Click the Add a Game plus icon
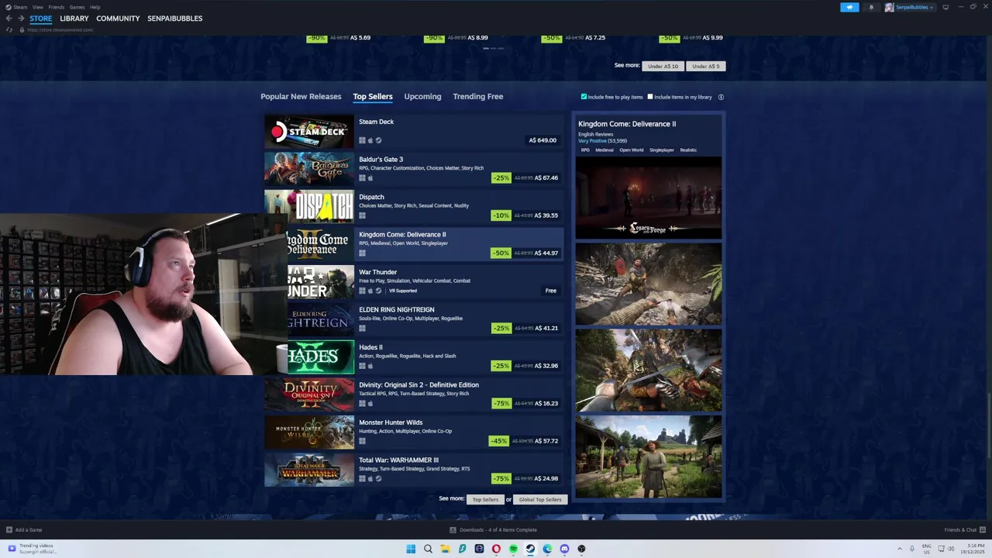This screenshot has width=992, height=558. [x=9, y=530]
